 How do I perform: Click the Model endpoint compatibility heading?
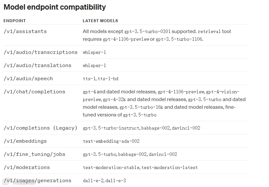coord(55,7)
